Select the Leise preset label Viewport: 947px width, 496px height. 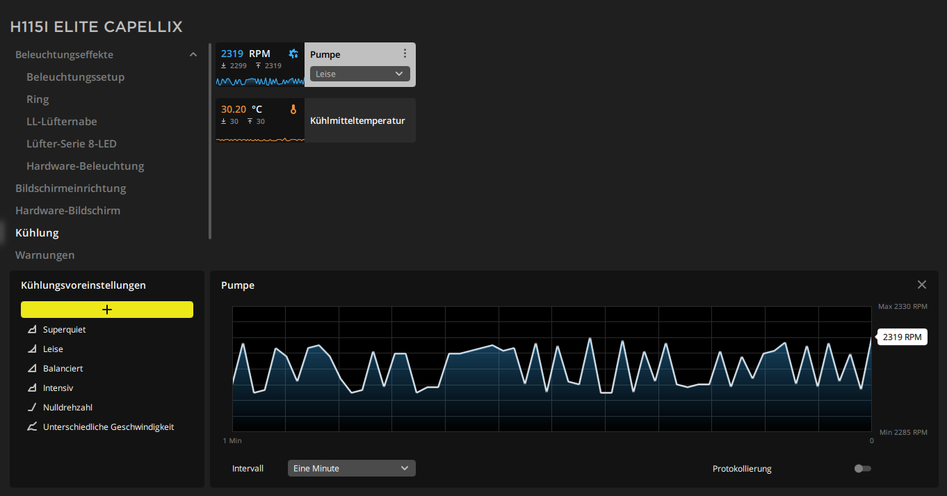pos(53,349)
